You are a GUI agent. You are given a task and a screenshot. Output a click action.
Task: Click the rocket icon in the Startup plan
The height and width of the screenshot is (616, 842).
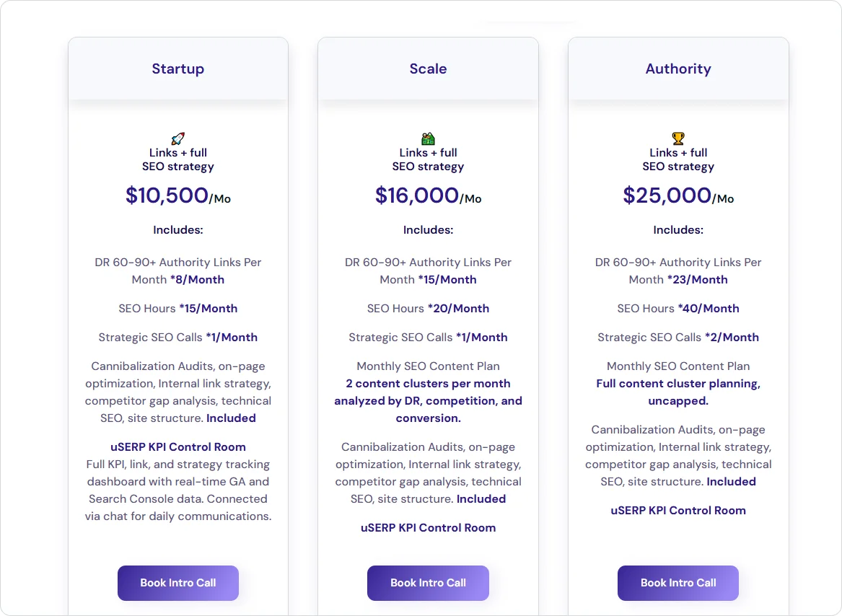pyautogui.click(x=178, y=138)
